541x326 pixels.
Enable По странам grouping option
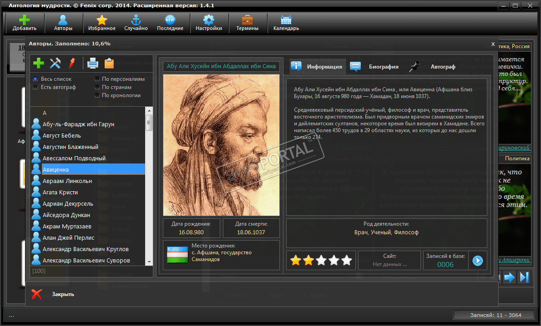[x=97, y=87]
